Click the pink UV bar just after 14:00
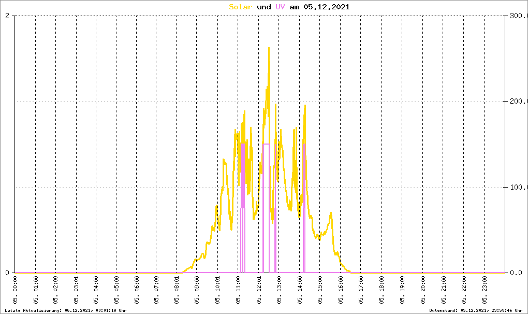This screenshot has width=528, height=314. [x=304, y=207]
